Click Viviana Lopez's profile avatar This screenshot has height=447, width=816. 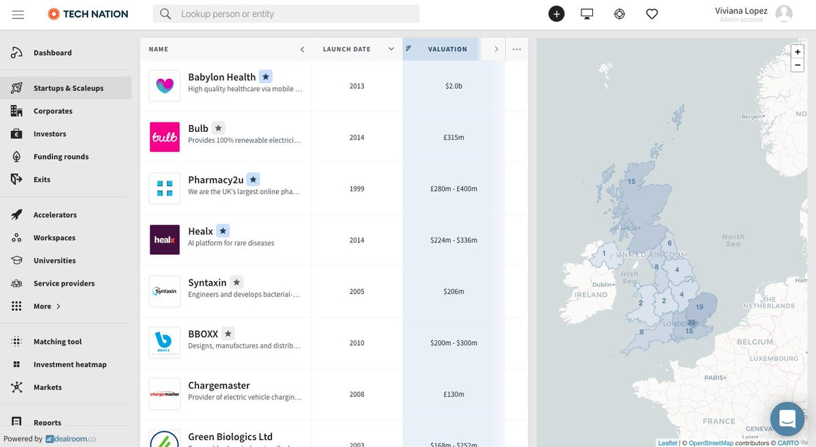point(784,14)
